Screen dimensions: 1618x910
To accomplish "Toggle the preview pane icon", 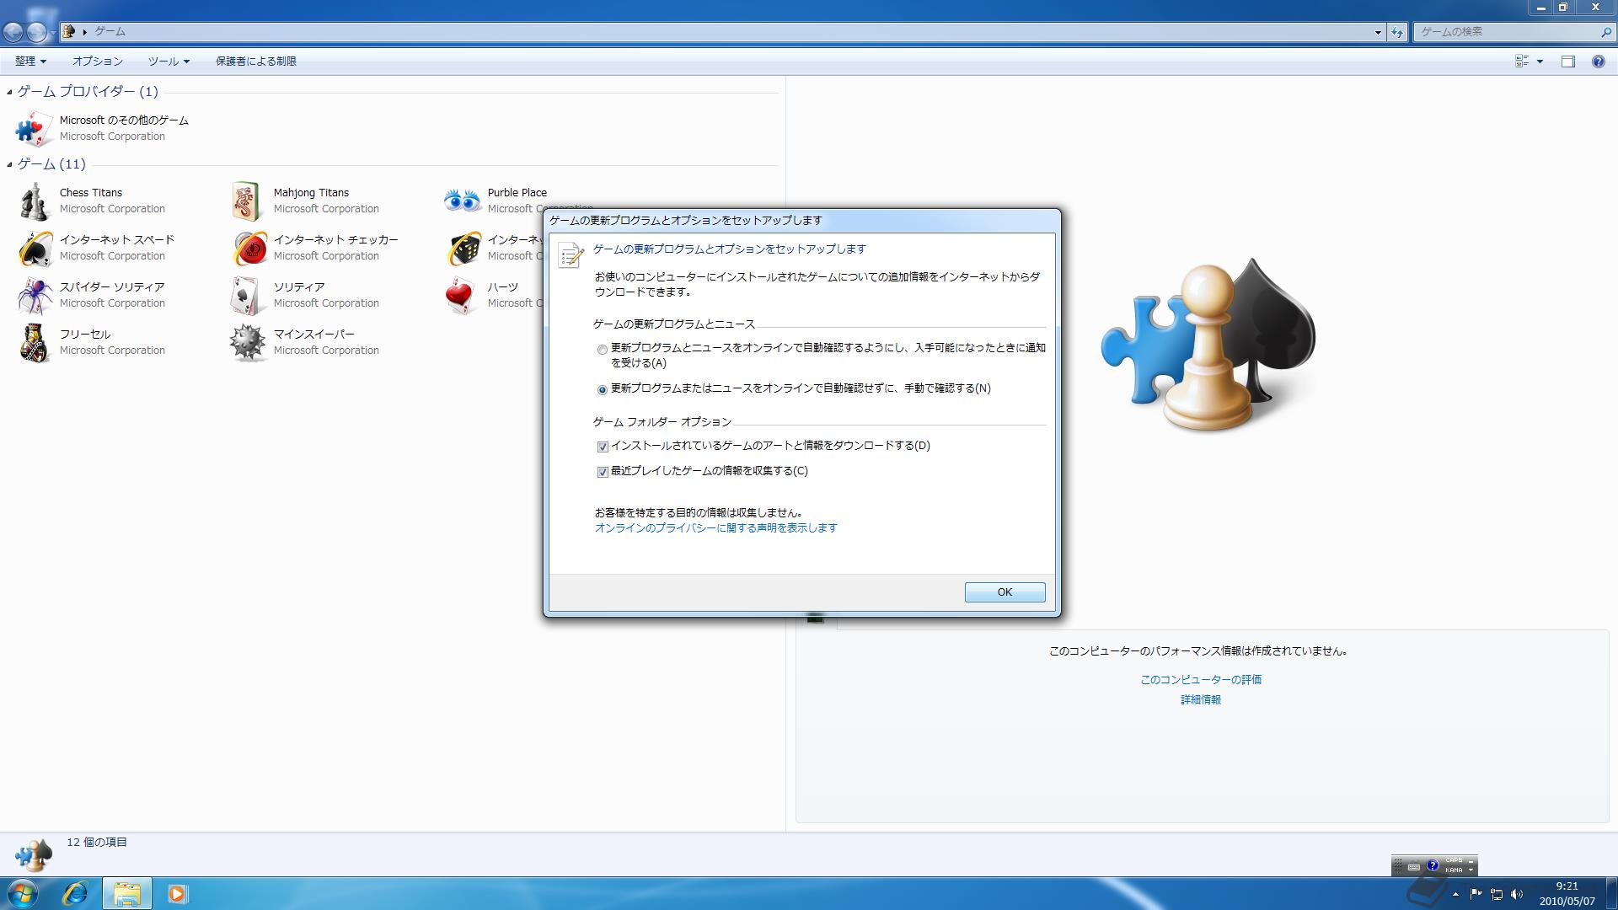I will pos(1567,62).
